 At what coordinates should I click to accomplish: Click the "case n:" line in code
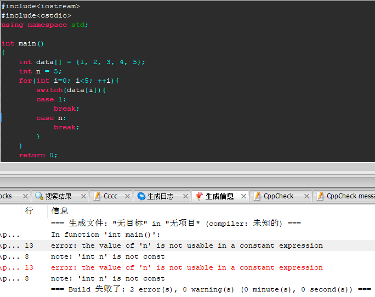coord(51,118)
